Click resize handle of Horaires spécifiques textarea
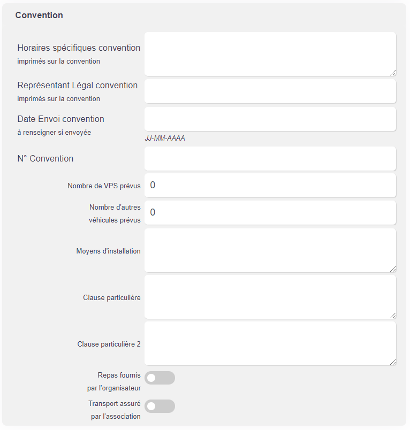The image size is (410, 430). pos(393,73)
